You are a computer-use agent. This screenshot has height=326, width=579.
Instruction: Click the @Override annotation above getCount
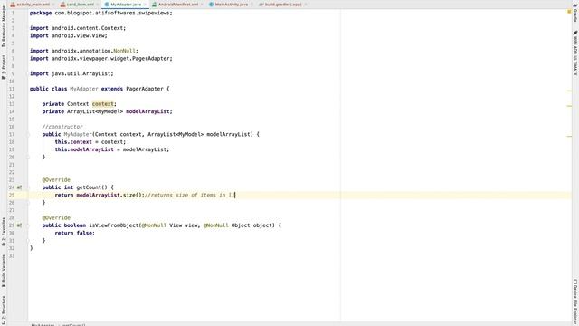[x=56, y=180]
